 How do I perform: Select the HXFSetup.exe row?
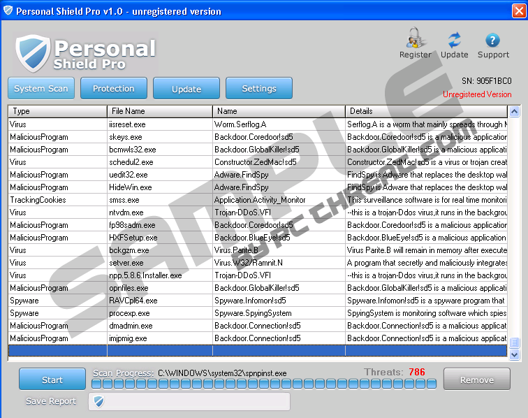point(258,238)
